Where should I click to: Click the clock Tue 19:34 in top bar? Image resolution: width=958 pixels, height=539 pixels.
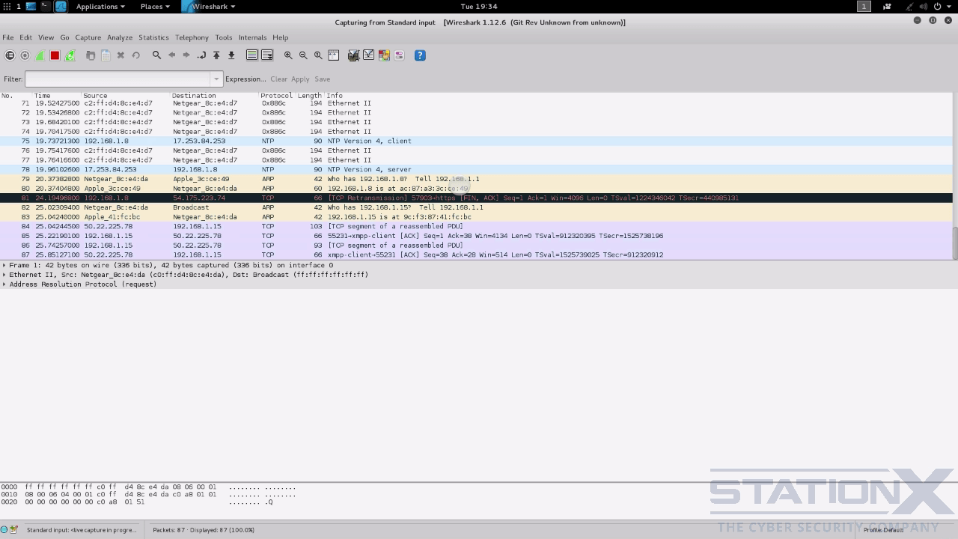click(x=479, y=6)
